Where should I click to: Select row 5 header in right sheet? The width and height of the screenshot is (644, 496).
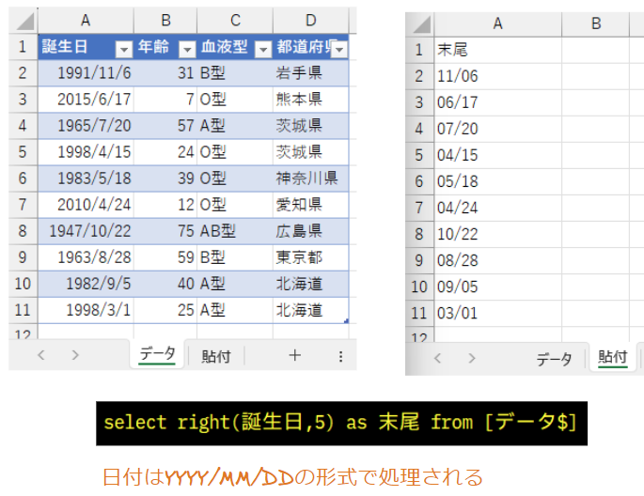(419, 155)
